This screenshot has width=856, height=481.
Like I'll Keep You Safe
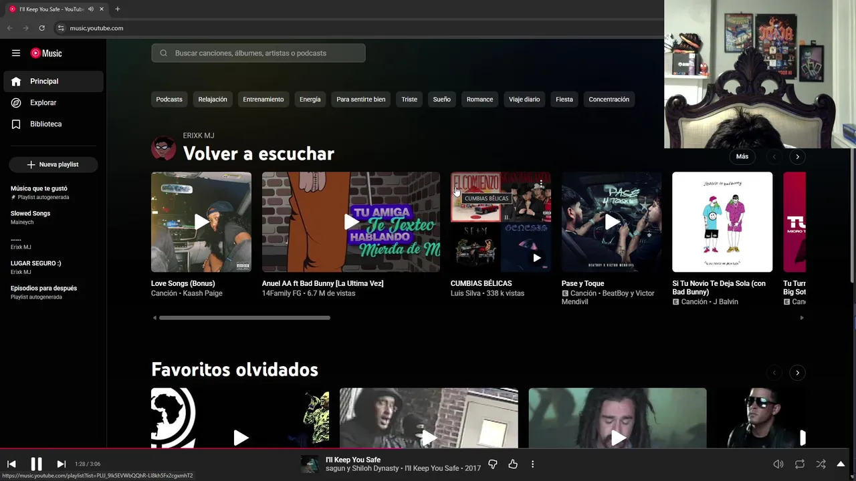tap(513, 464)
